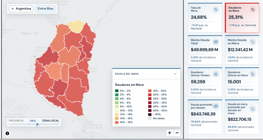The height and width of the screenshot is (140, 263).
Task: Zoom out with the minus button
Action: click(177, 133)
